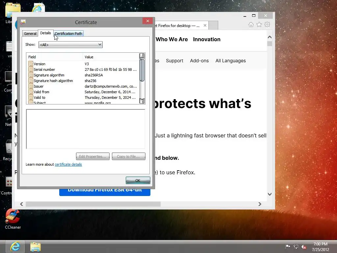Image resolution: width=337 pixels, height=253 pixels.
Task: Open a new blank browser tab
Action: 213,25
